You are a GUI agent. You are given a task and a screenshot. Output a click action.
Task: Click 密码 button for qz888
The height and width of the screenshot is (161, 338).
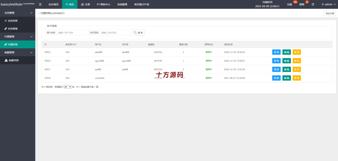point(276,69)
